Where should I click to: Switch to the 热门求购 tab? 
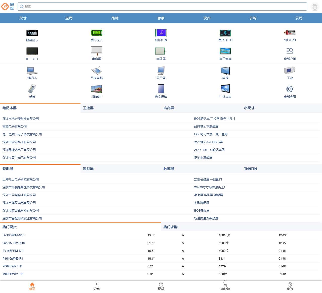coord(171,227)
